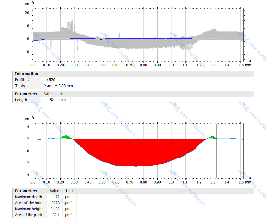Image resolution: width=266 pixels, height=221 pixels.
Task: Click the profile value 1 / 520
Action: pos(49,80)
